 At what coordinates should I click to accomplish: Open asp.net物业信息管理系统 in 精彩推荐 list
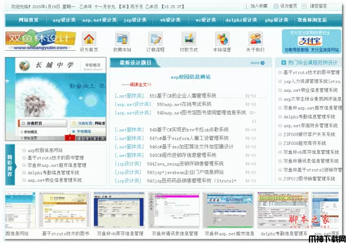click(55, 180)
